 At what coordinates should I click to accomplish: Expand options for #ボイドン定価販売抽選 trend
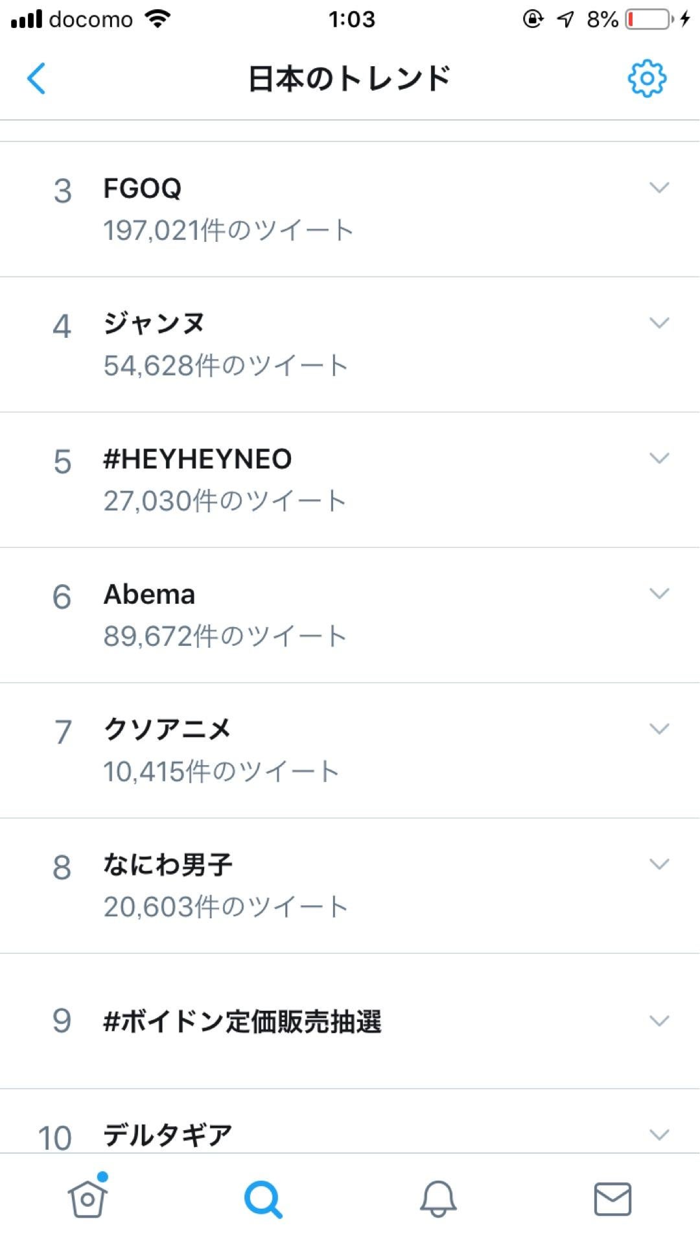click(x=659, y=1021)
